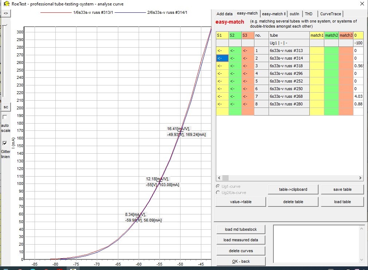Viewport: 368px width, 270px height.
Task: Click inside the empty text box at bottom right
Action: pos(316,244)
